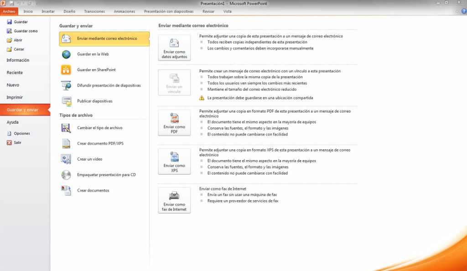Viewport: 467px width, 271px height.
Task: Open Cambiar el tipo de archivo
Action: pos(91,128)
